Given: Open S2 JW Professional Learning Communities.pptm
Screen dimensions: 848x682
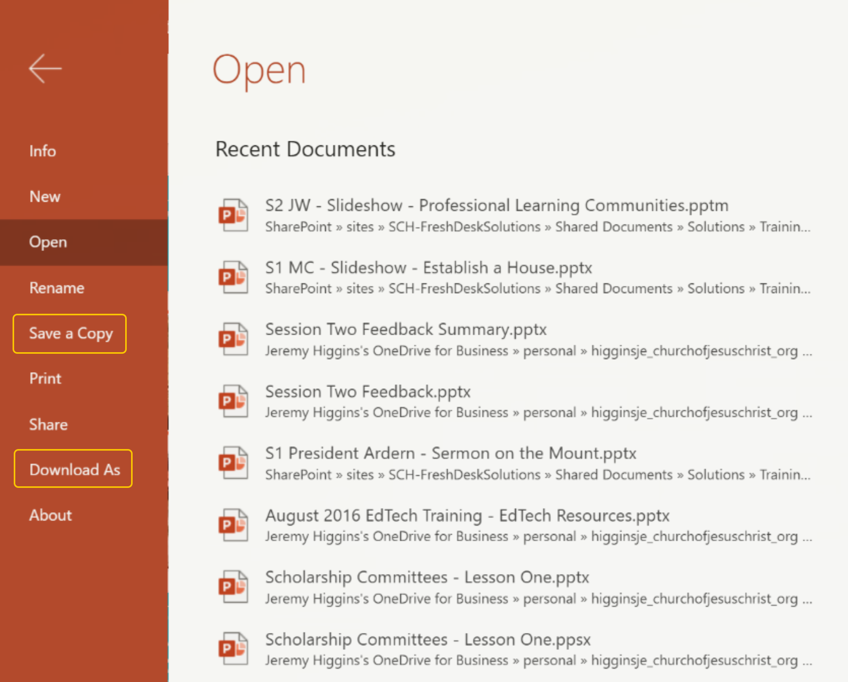Looking at the screenshot, I should pos(496,206).
